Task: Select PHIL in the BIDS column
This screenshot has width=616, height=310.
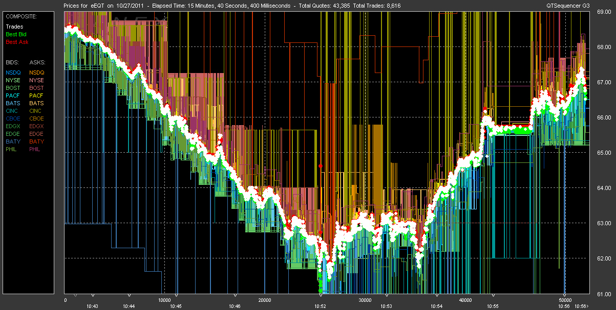Action: pos(12,149)
